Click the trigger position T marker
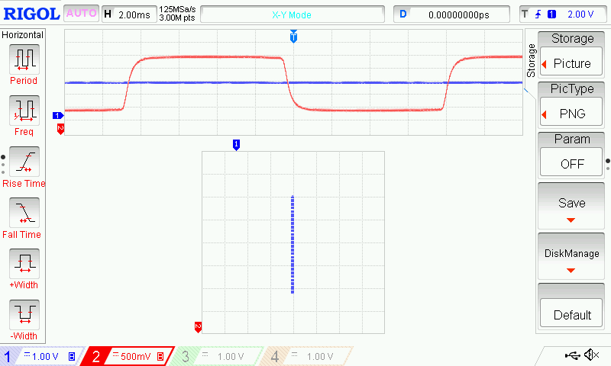Image resolution: width=611 pixels, height=366 pixels. [293, 37]
